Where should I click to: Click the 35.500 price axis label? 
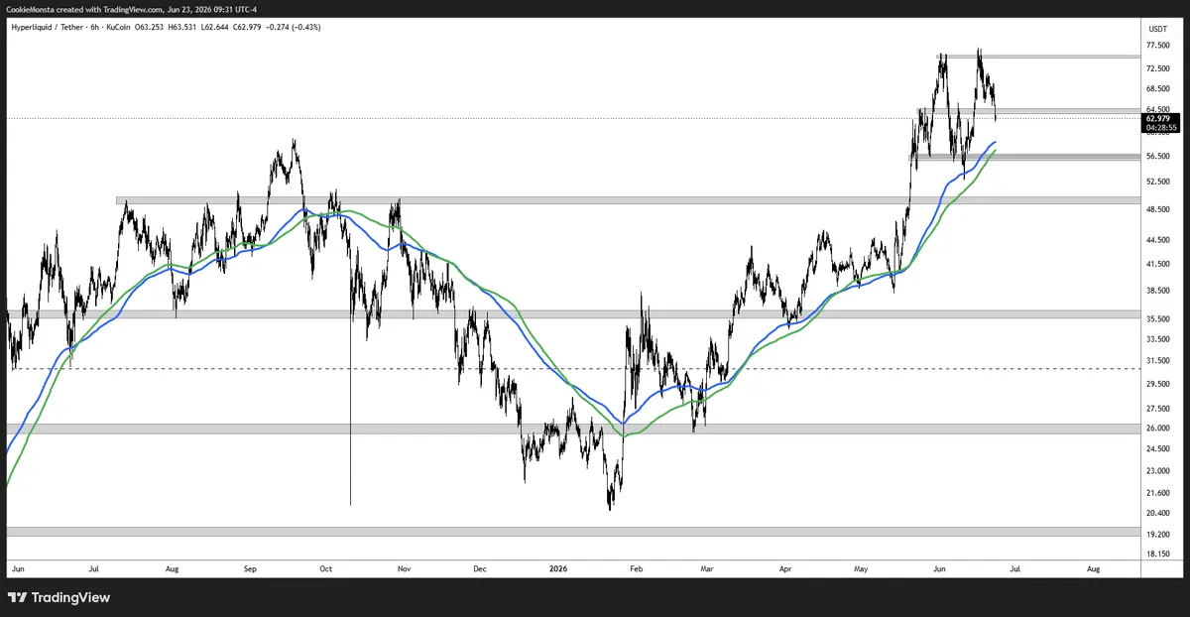[x=1157, y=318]
